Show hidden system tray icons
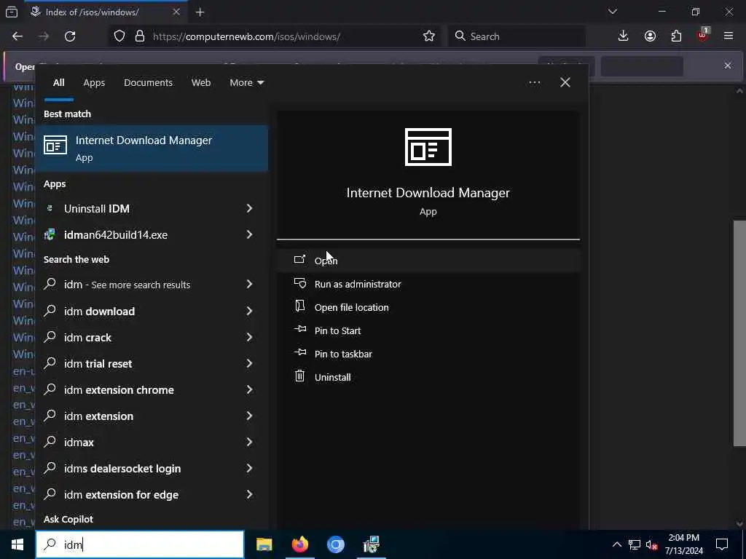 pos(616,544)
